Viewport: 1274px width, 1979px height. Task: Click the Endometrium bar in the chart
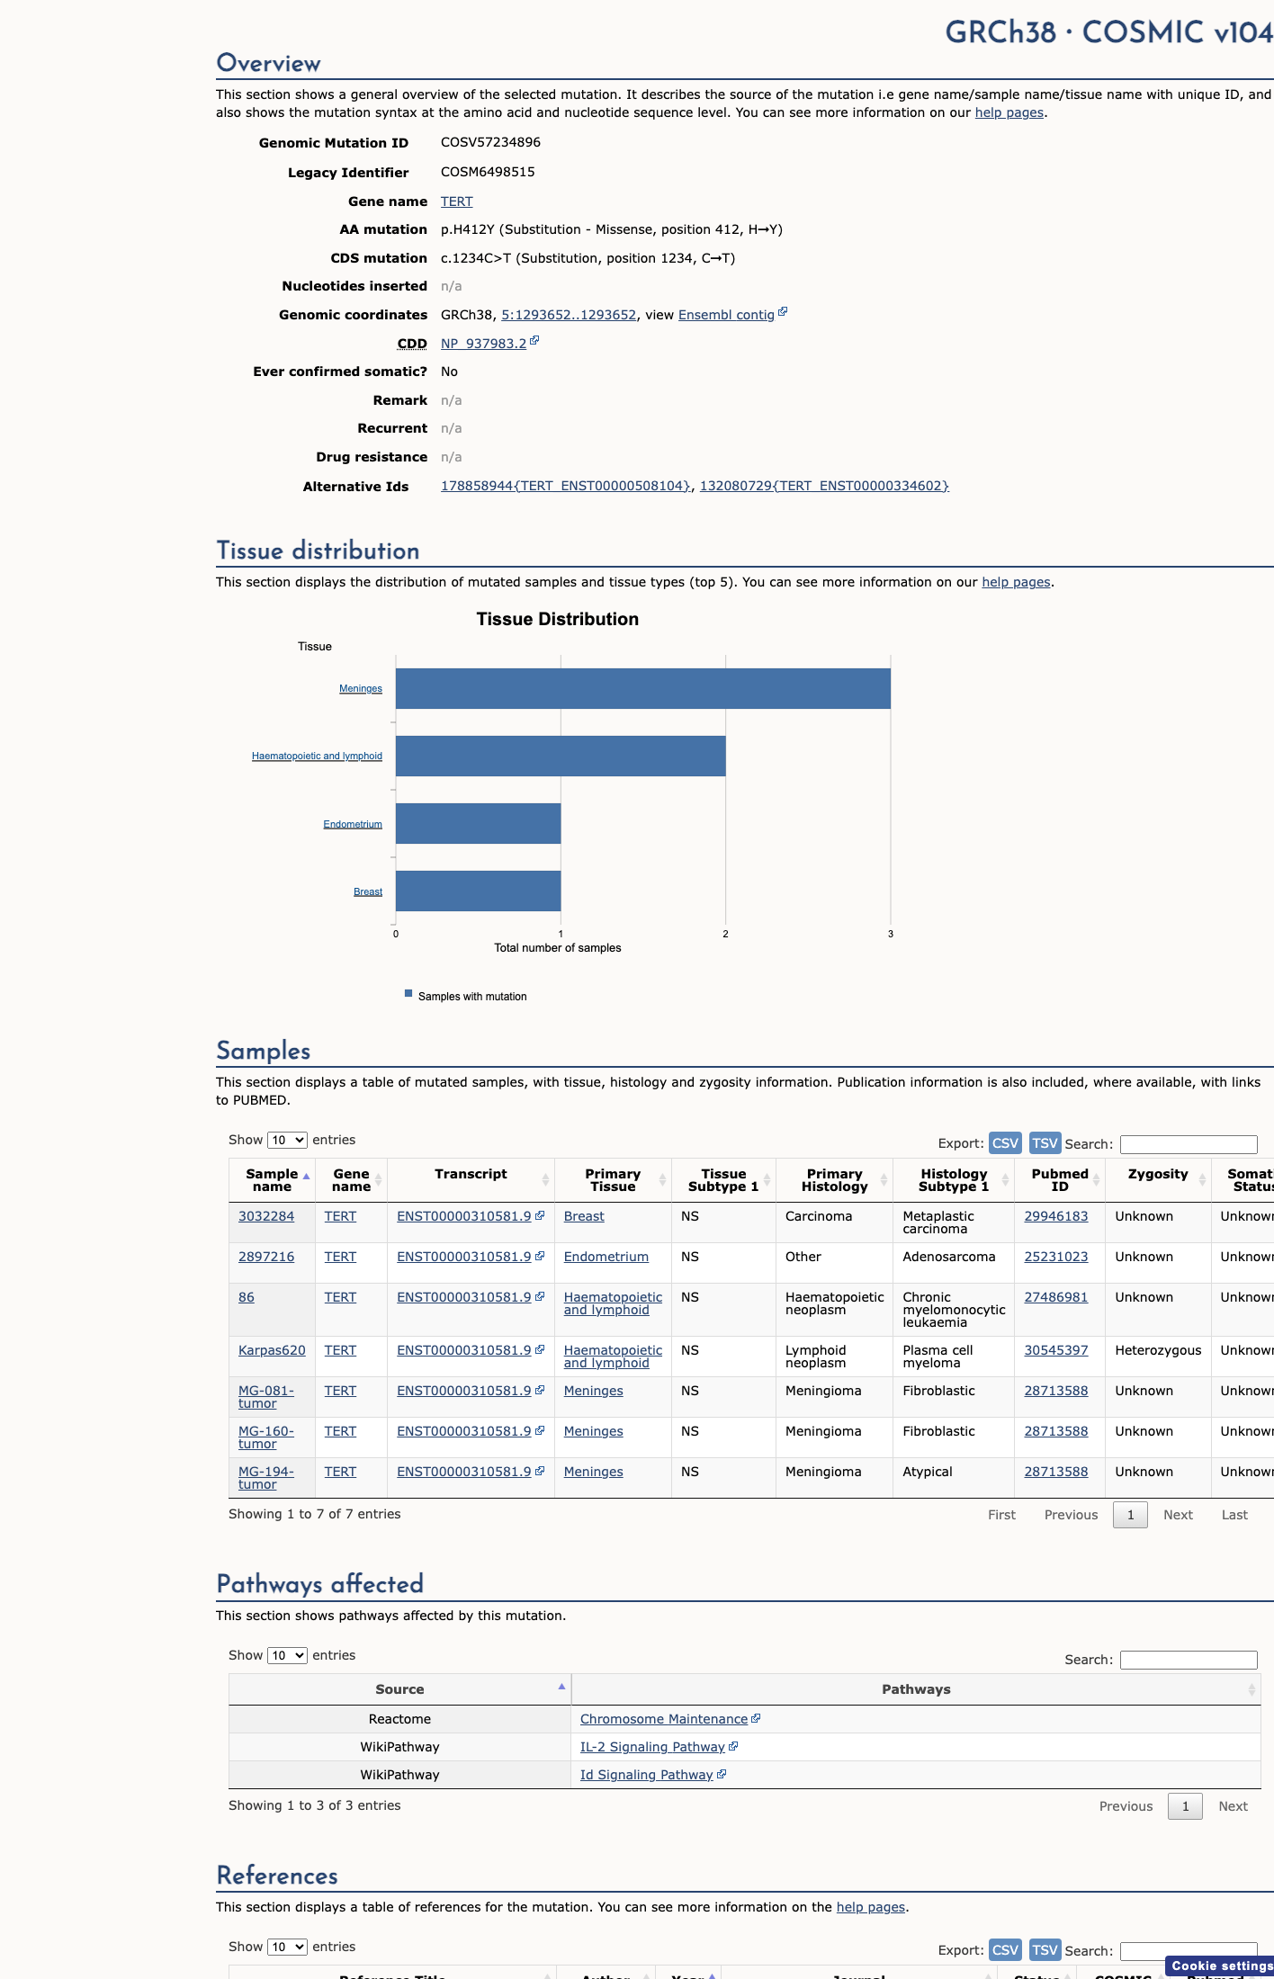[479, 824]
